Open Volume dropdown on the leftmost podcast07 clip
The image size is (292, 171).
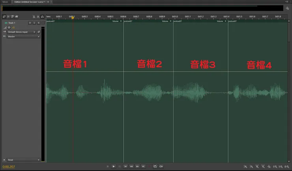117,21
